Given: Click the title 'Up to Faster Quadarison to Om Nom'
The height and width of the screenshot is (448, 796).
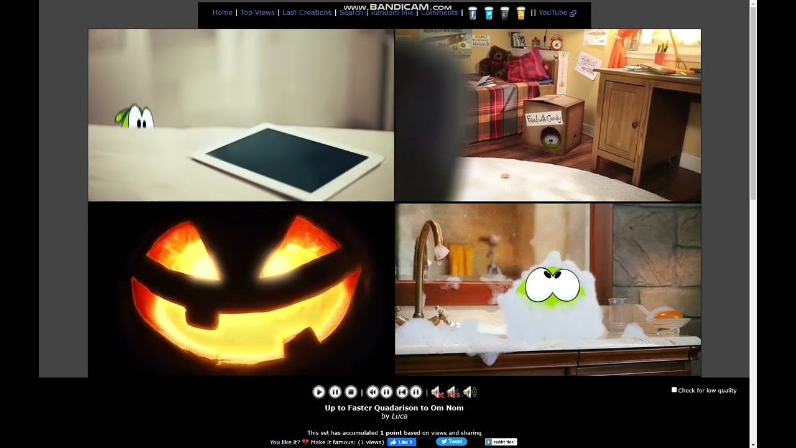Looking at the screenshot, I should coord(394,408).
